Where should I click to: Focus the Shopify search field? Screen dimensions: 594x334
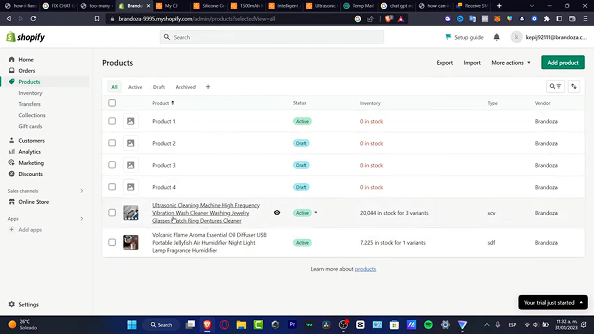pyautogui.click(x=272, y=37)
